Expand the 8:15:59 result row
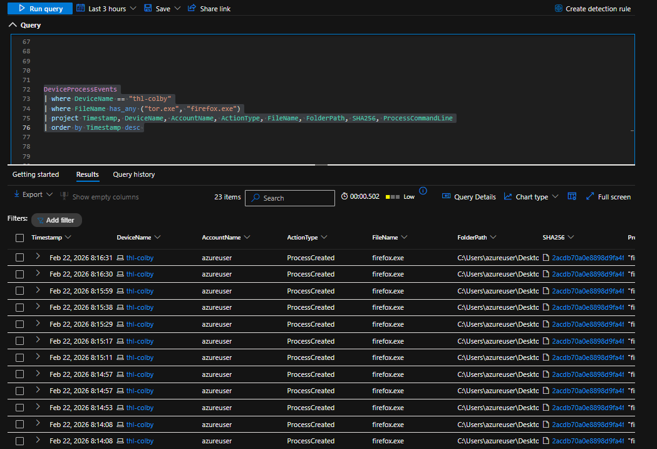Screen dimensions: 657x449 (38, 291)
